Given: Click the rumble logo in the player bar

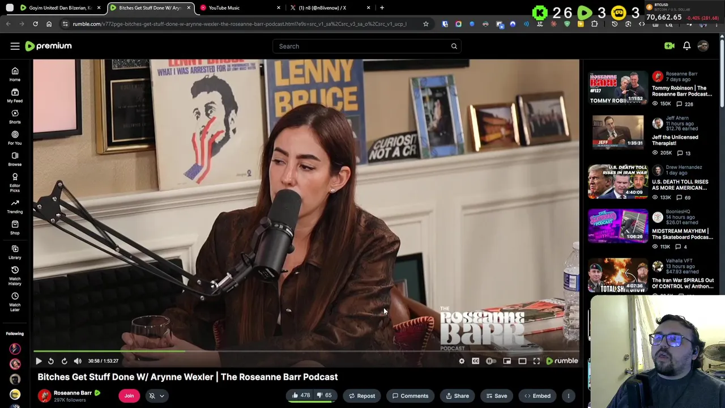Looking at the screenshot, I should [562, 361].
